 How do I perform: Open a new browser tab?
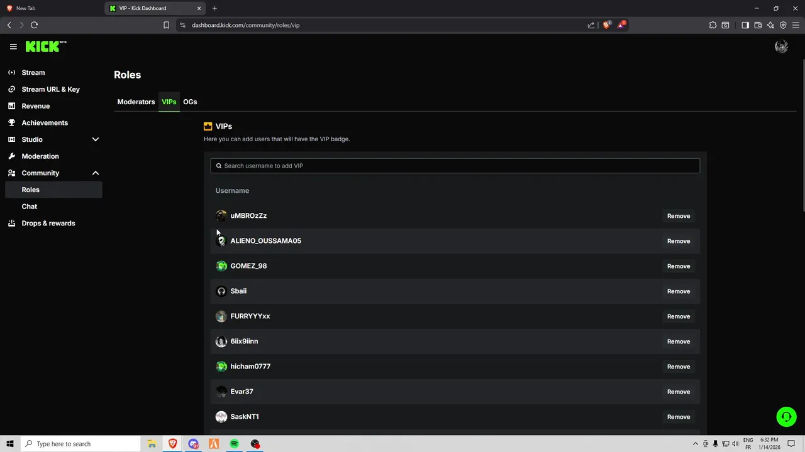click(x=214, y=8)
